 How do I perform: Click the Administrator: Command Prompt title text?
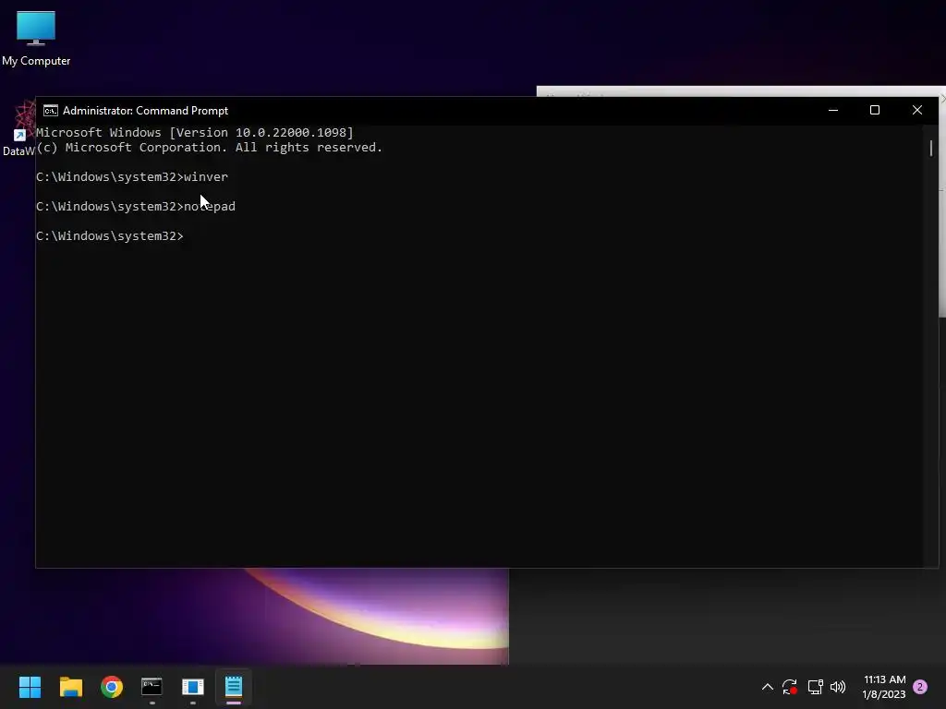(x=145, y=111)
